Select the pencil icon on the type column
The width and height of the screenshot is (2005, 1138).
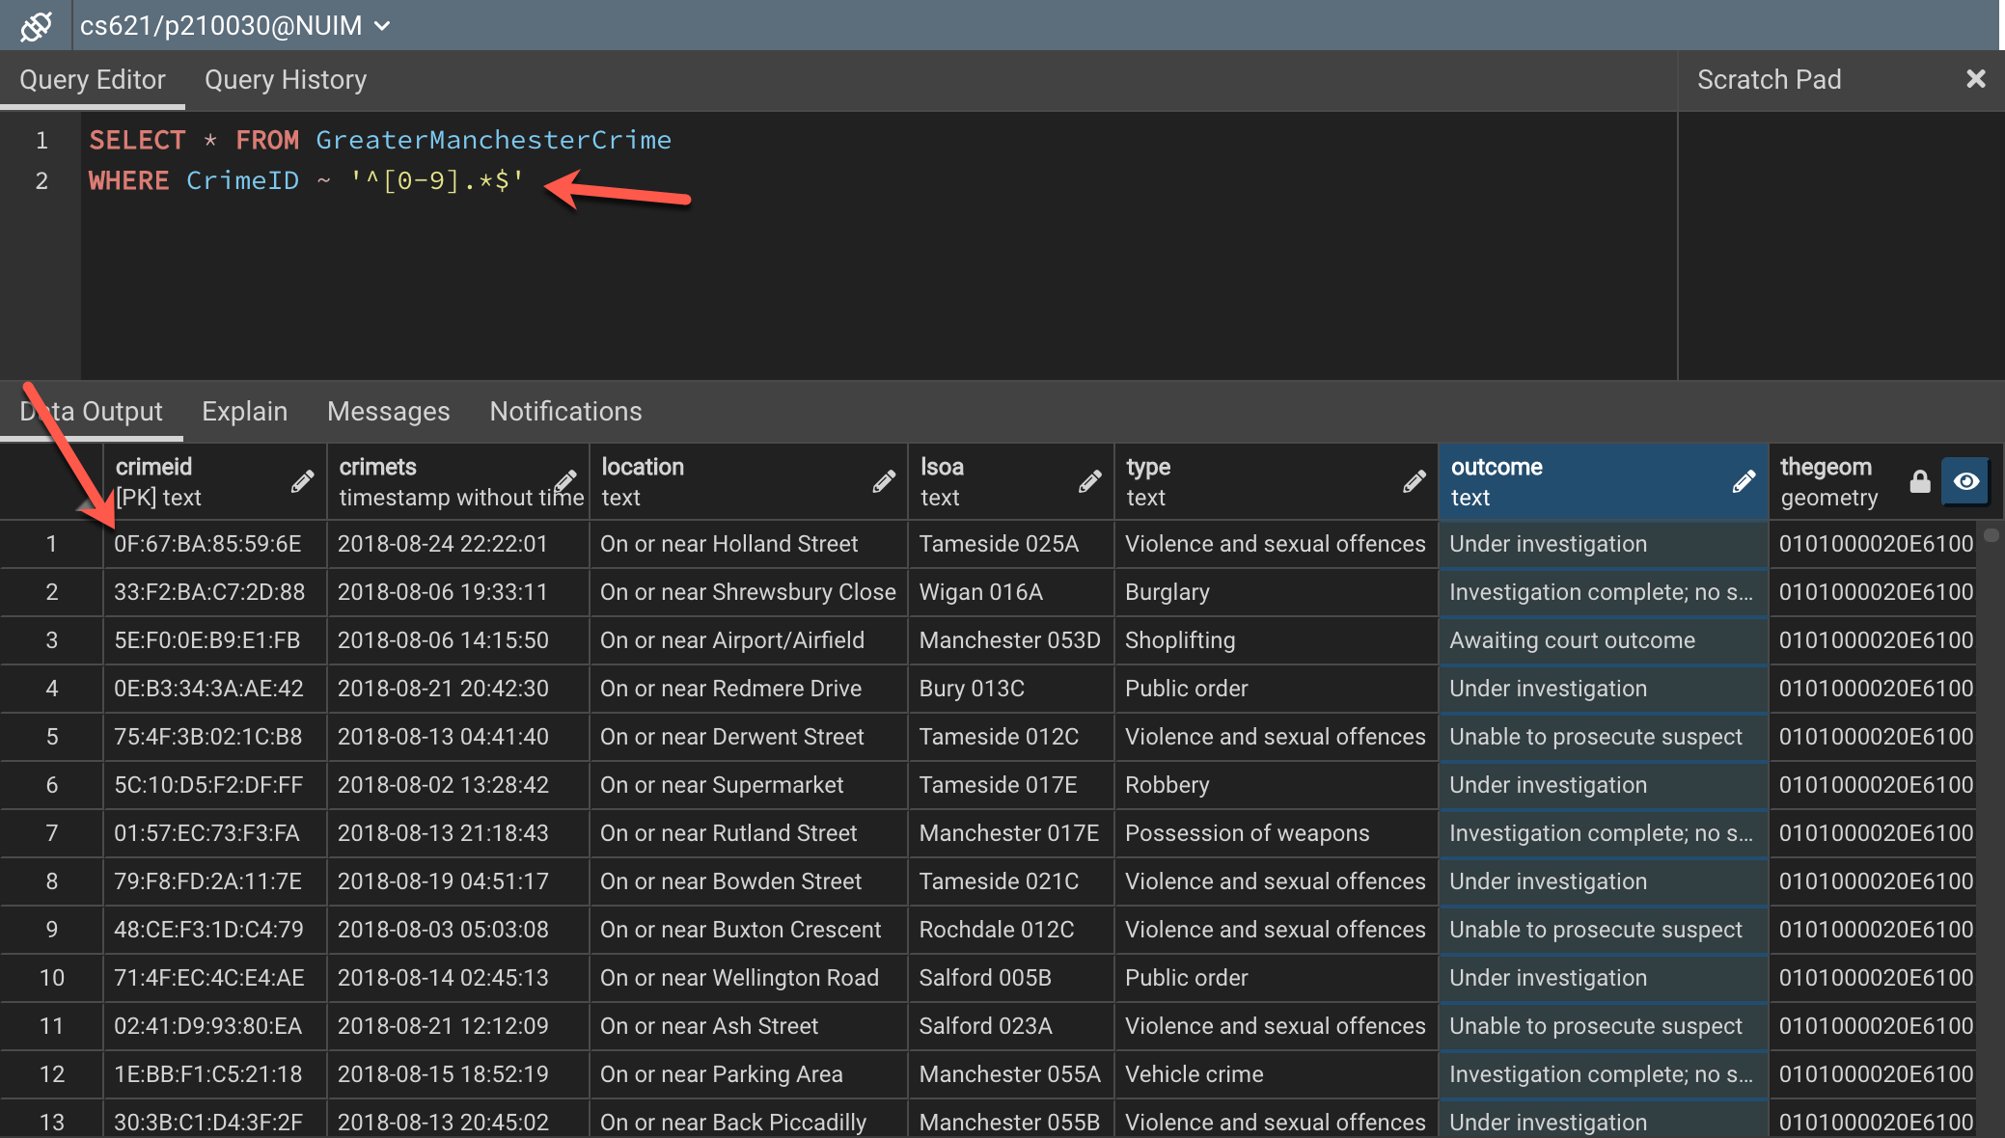(1414, 480)
